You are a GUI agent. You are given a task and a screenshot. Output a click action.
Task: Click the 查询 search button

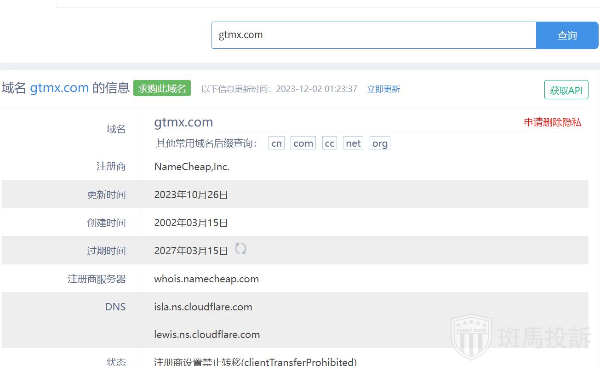(x=567, y=35)
